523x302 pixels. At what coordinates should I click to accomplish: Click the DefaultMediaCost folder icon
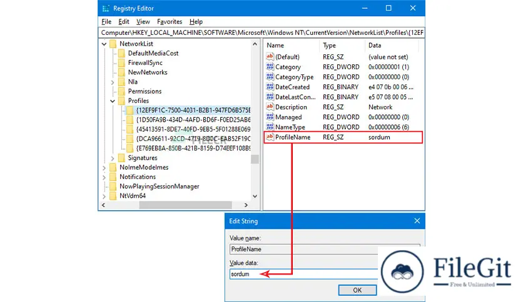click(x=122, y=53)
